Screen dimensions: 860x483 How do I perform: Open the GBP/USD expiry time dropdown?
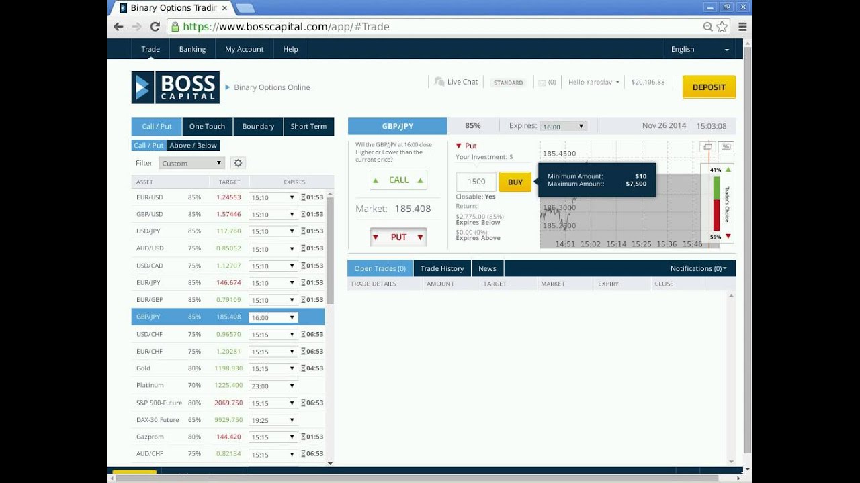[x=273, y=215]
